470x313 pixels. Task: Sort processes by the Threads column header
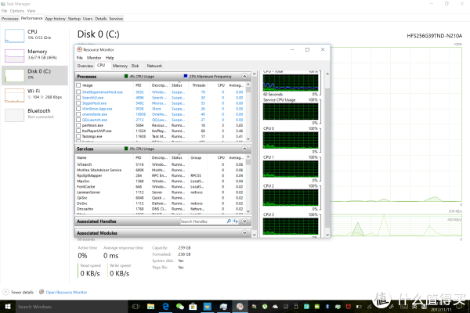click(x=199, y=85)
